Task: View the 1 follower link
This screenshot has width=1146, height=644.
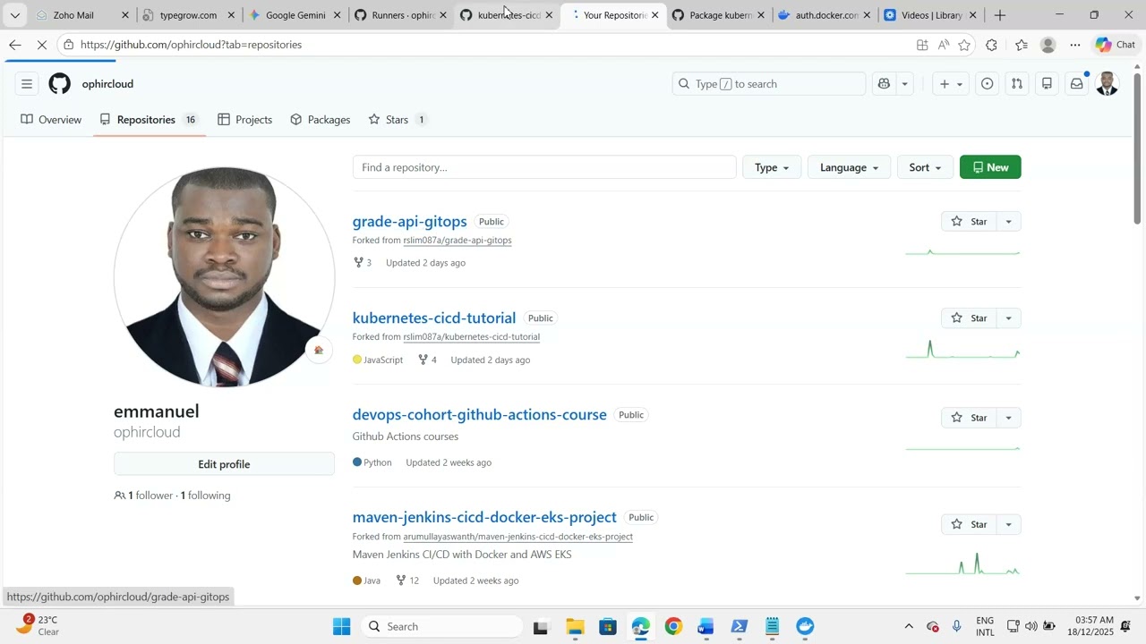Action: (143, 496)
